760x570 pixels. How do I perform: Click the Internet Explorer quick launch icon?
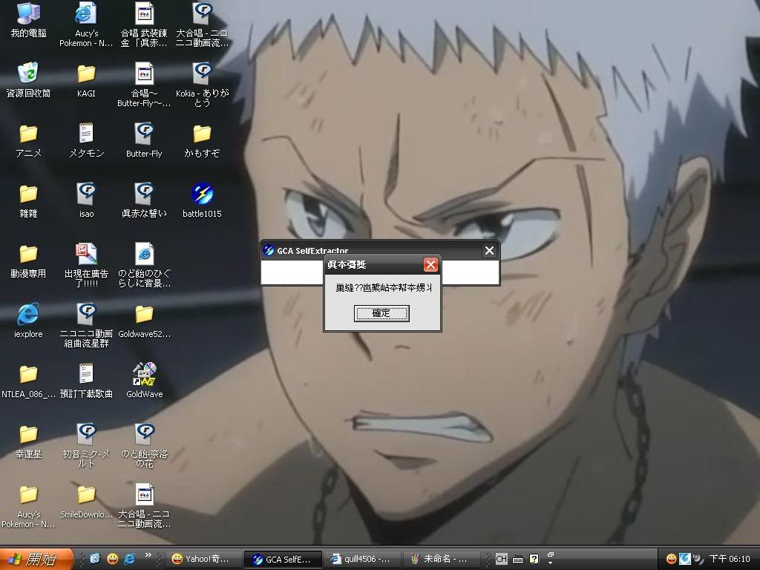pos(130,559)
